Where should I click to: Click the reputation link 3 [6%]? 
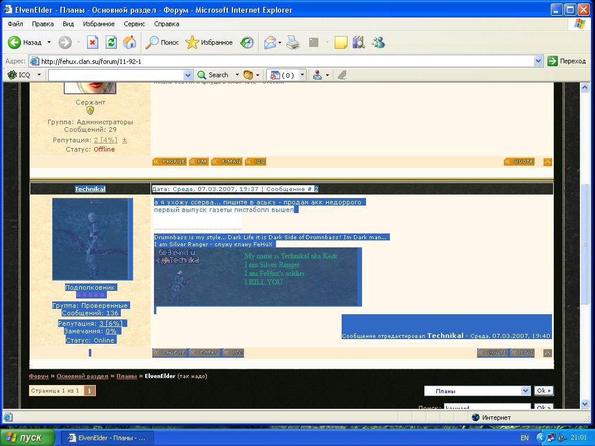coord(111,323)
